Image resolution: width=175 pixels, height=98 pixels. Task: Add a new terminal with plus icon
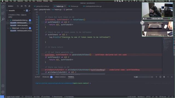pyautogui.click(x=156, y=77)
